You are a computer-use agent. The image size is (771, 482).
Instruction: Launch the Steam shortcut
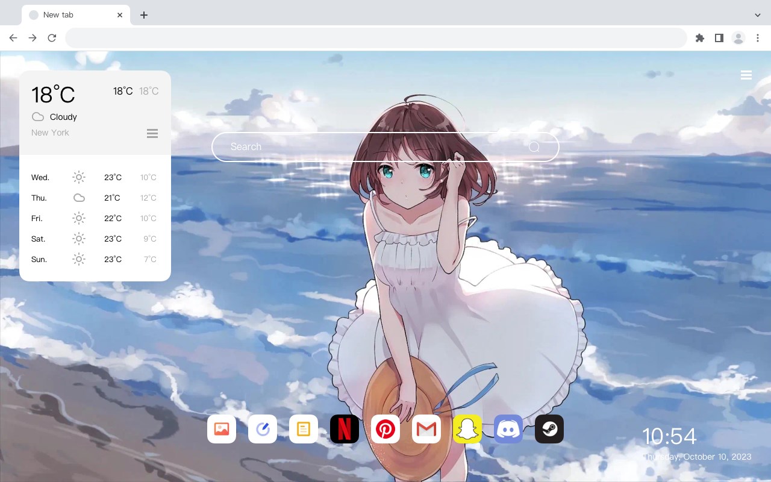click(549, 429)
